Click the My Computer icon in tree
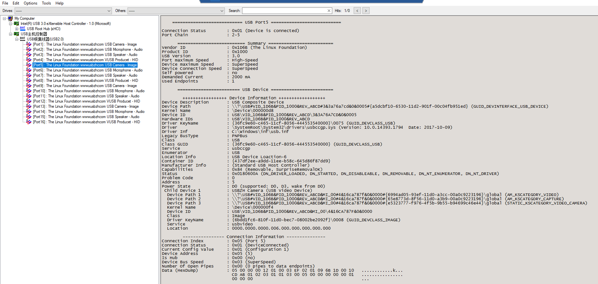The height and width of the screenshot is (284, 598). (10, 18)
